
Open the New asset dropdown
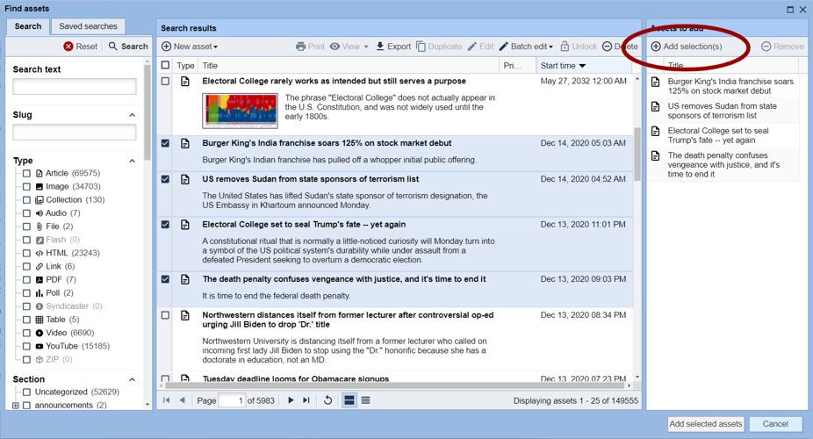(190, 47)
